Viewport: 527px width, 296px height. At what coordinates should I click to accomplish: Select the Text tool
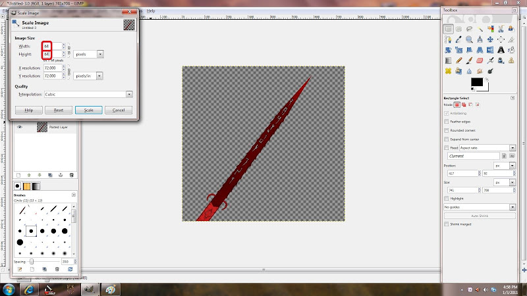click(501, 50)
